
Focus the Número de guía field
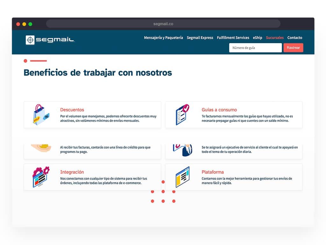click(255, 48)
